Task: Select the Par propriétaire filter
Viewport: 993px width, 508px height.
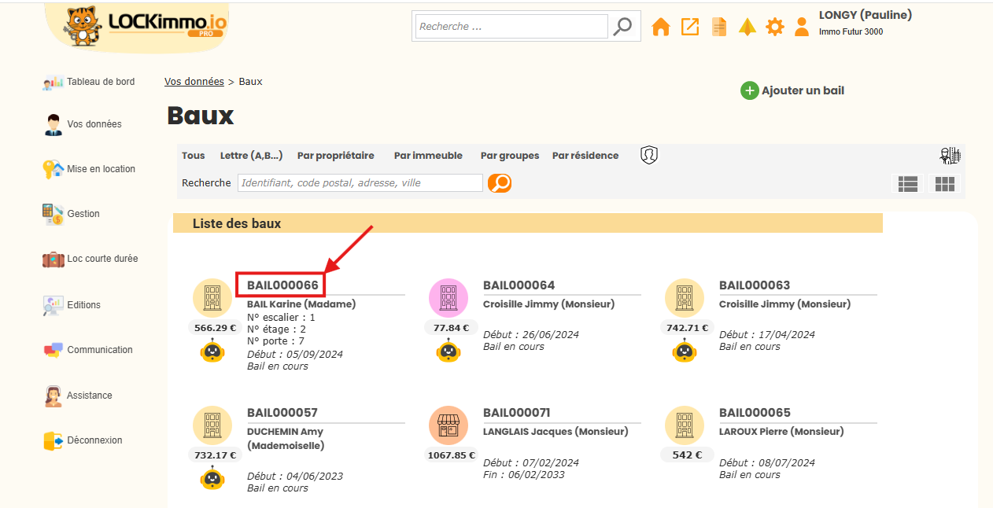Action: [x=336, y=156]
